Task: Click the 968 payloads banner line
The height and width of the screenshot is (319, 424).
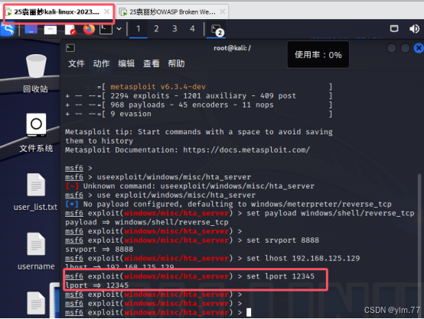Action: pyautogui.click(x=199, y=105)
